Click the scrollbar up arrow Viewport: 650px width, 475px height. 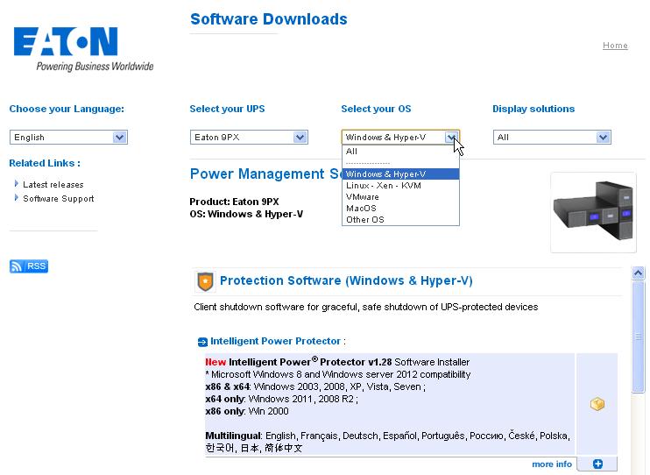pyautogui.click(x=638, y=273)
